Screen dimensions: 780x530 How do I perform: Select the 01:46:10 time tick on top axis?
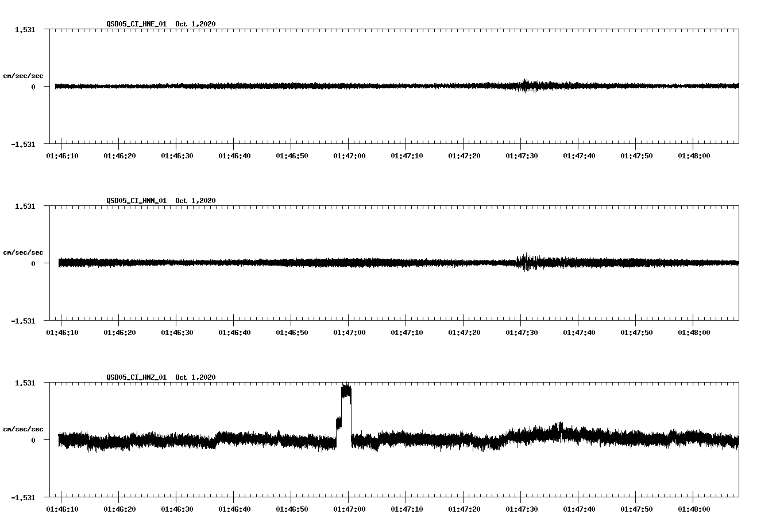pos(61,155)
